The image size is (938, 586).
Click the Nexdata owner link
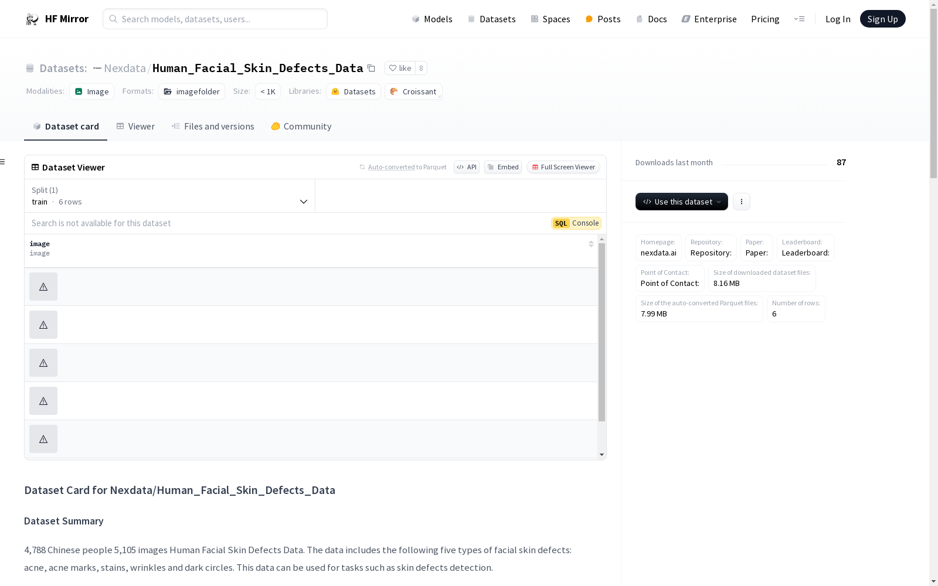coord(125,68)
